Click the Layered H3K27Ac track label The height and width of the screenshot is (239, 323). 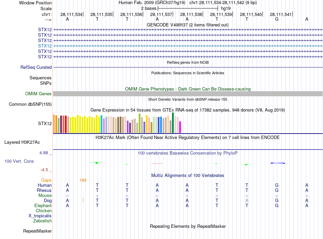[x=22, y=142]
